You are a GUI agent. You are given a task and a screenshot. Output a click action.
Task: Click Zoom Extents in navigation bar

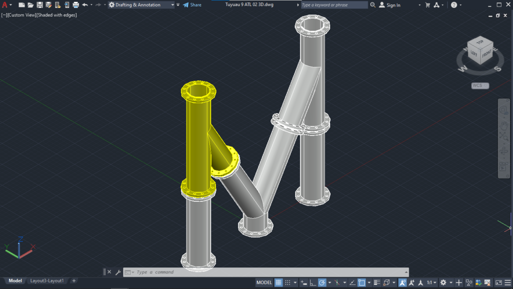click(503, 136)
